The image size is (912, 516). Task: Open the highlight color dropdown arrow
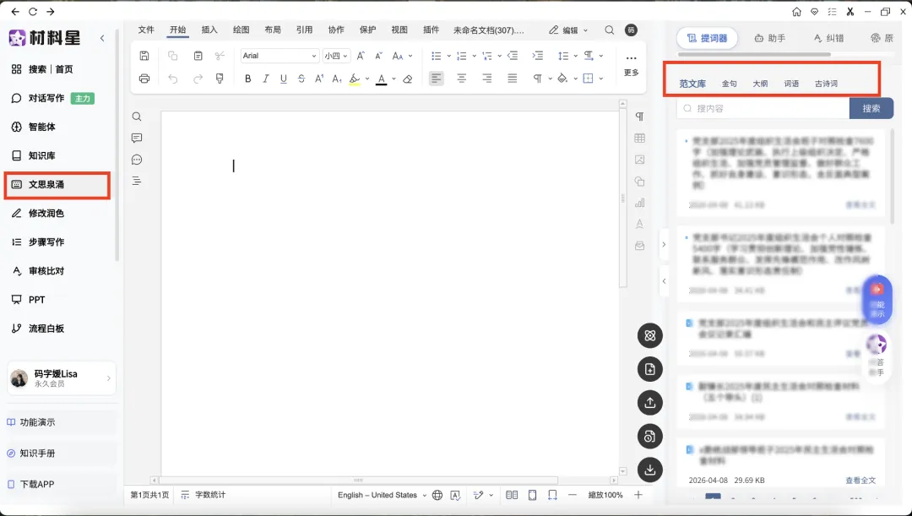367,79
